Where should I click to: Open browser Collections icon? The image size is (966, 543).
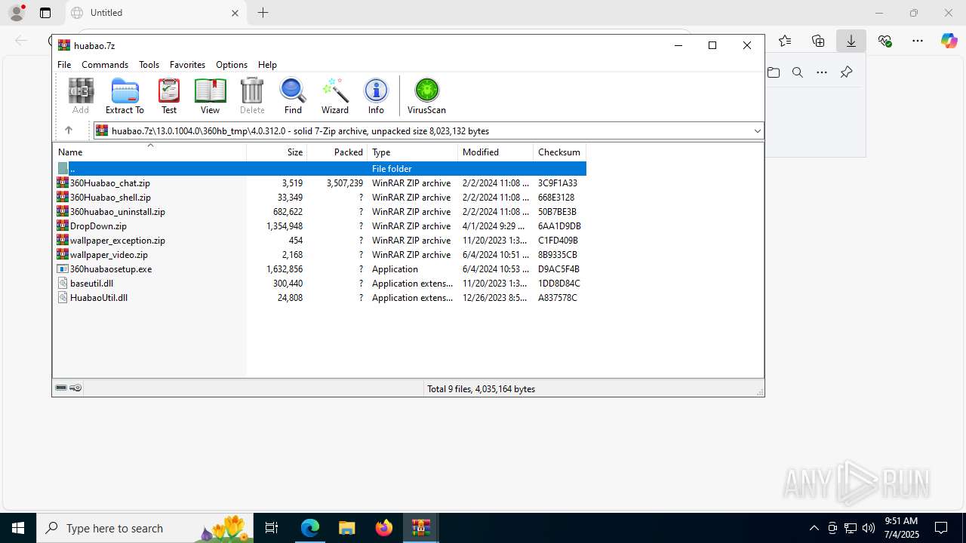click(818, 41)
